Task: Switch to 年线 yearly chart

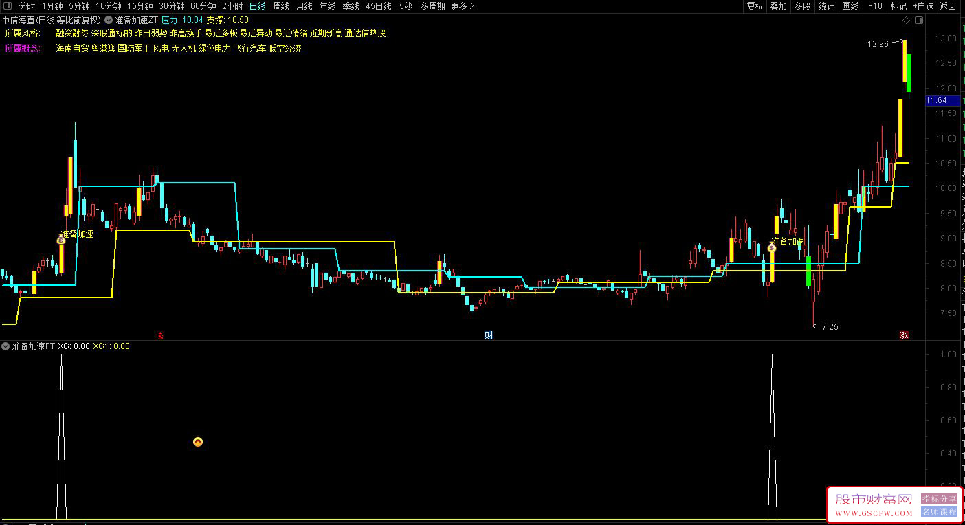Action: pyautogui.click(x=328, y=6)
